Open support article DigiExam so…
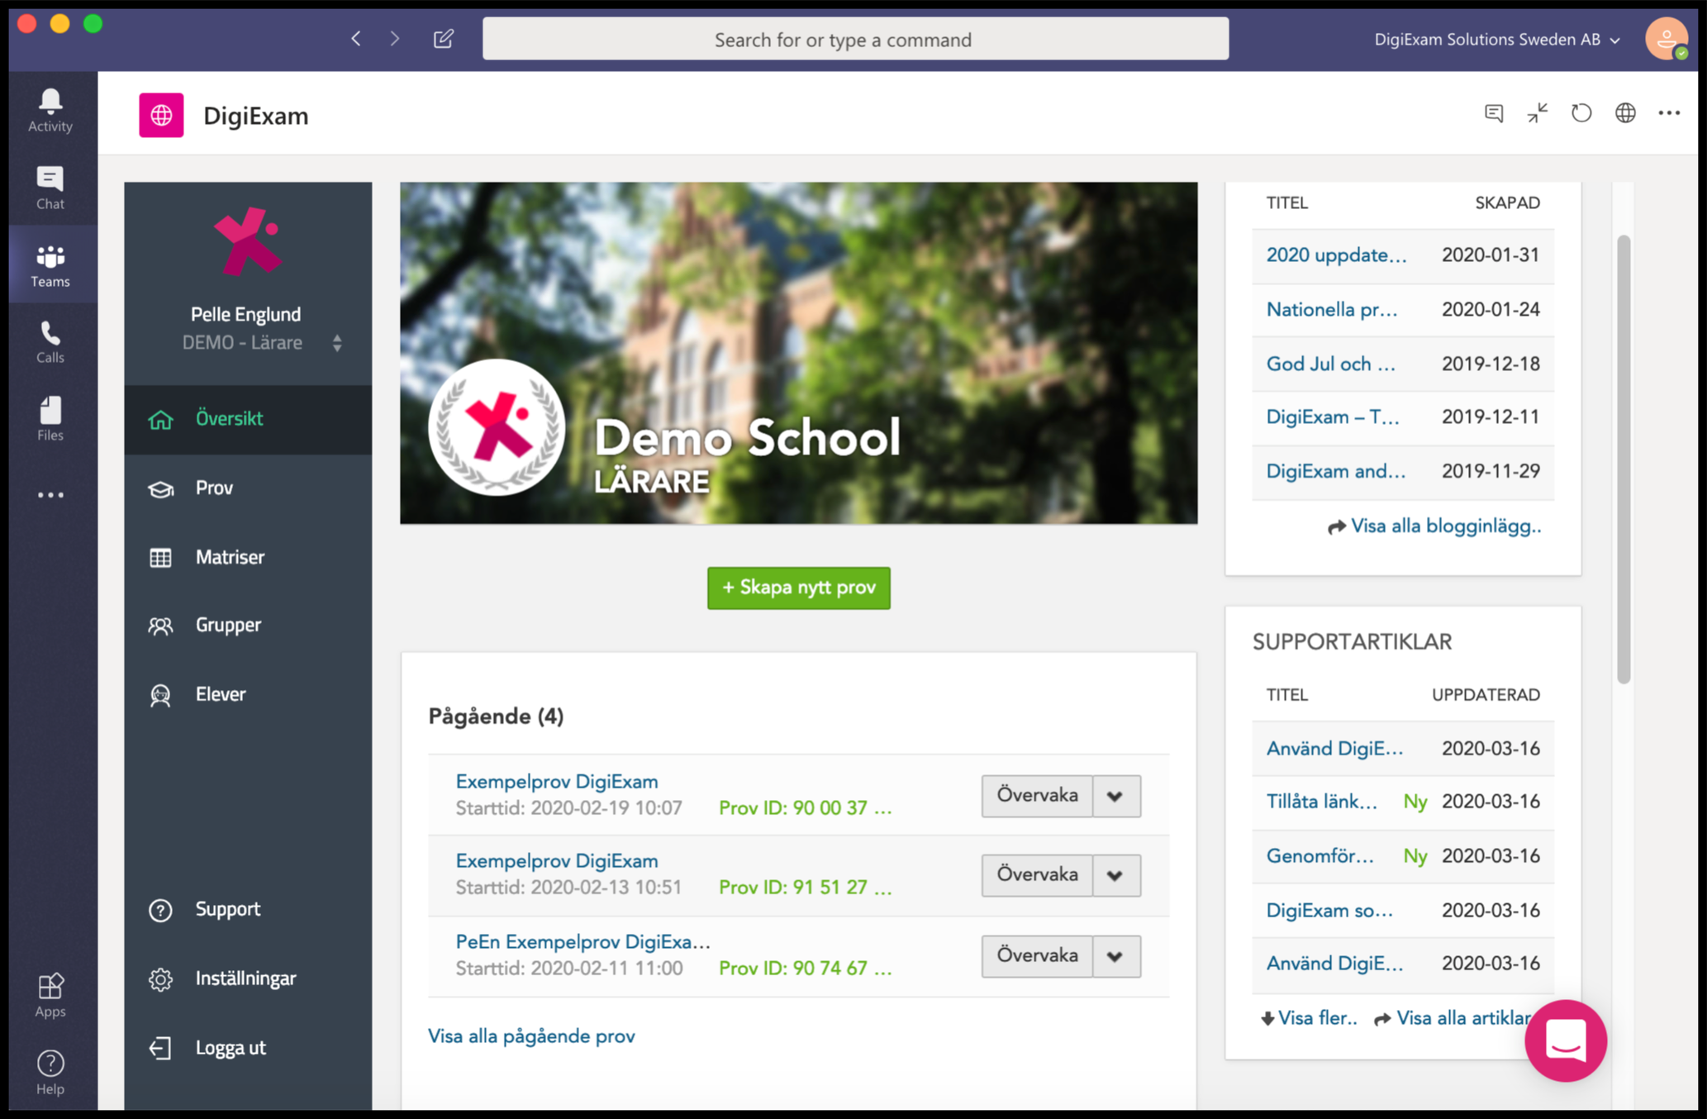1707x1119 pixels. pyautogui.click(x=1329, y=911)
